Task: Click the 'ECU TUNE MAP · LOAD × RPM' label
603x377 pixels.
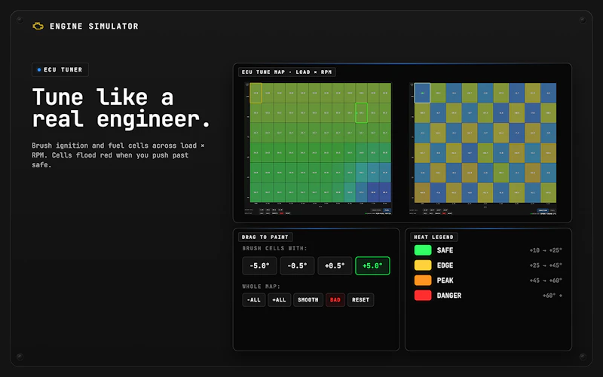Action: (x=286, y=72)
